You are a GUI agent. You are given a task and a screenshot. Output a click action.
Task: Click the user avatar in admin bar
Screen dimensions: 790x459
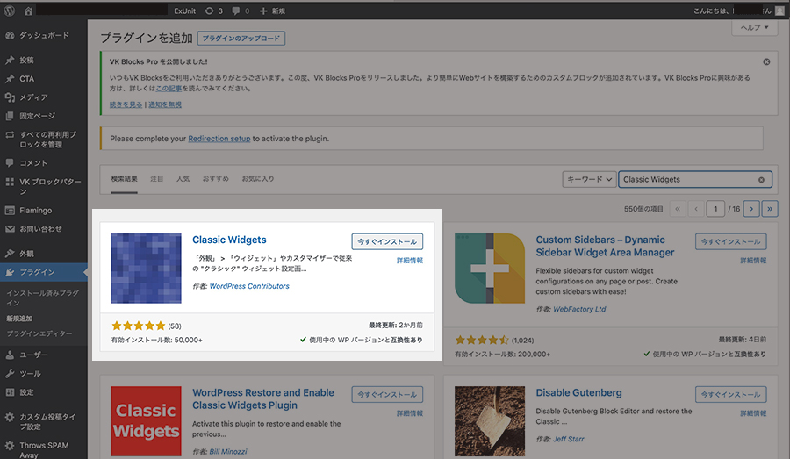coord(779,11)
